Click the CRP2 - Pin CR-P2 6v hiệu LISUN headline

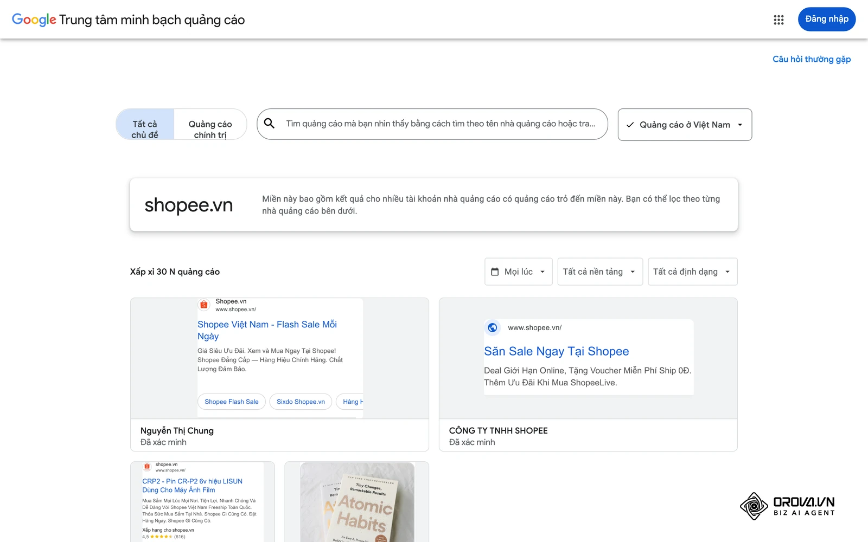(193, 486)
